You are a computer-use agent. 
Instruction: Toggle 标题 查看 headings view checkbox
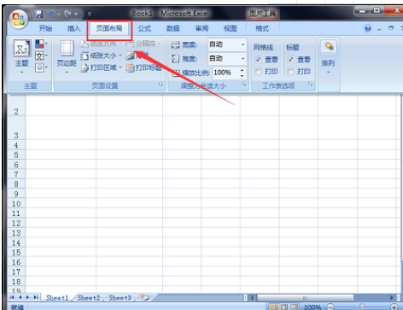(290, 59)
